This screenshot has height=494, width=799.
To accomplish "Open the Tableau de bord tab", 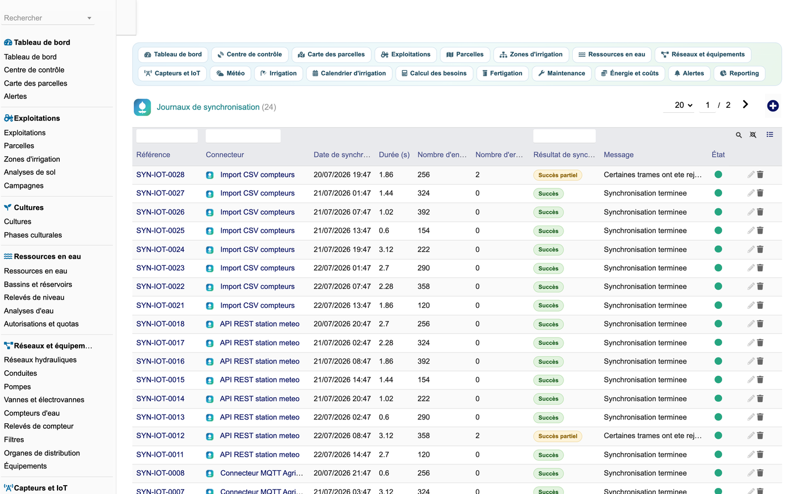I will tap(173, 55).
